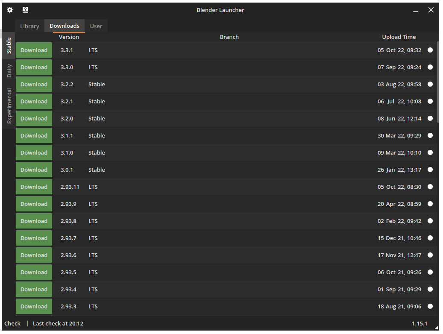Click the window resize grip corner

coord(436,327)
